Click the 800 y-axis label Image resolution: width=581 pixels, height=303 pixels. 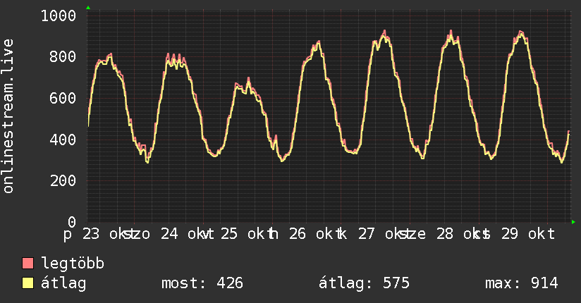coord(63,56)
